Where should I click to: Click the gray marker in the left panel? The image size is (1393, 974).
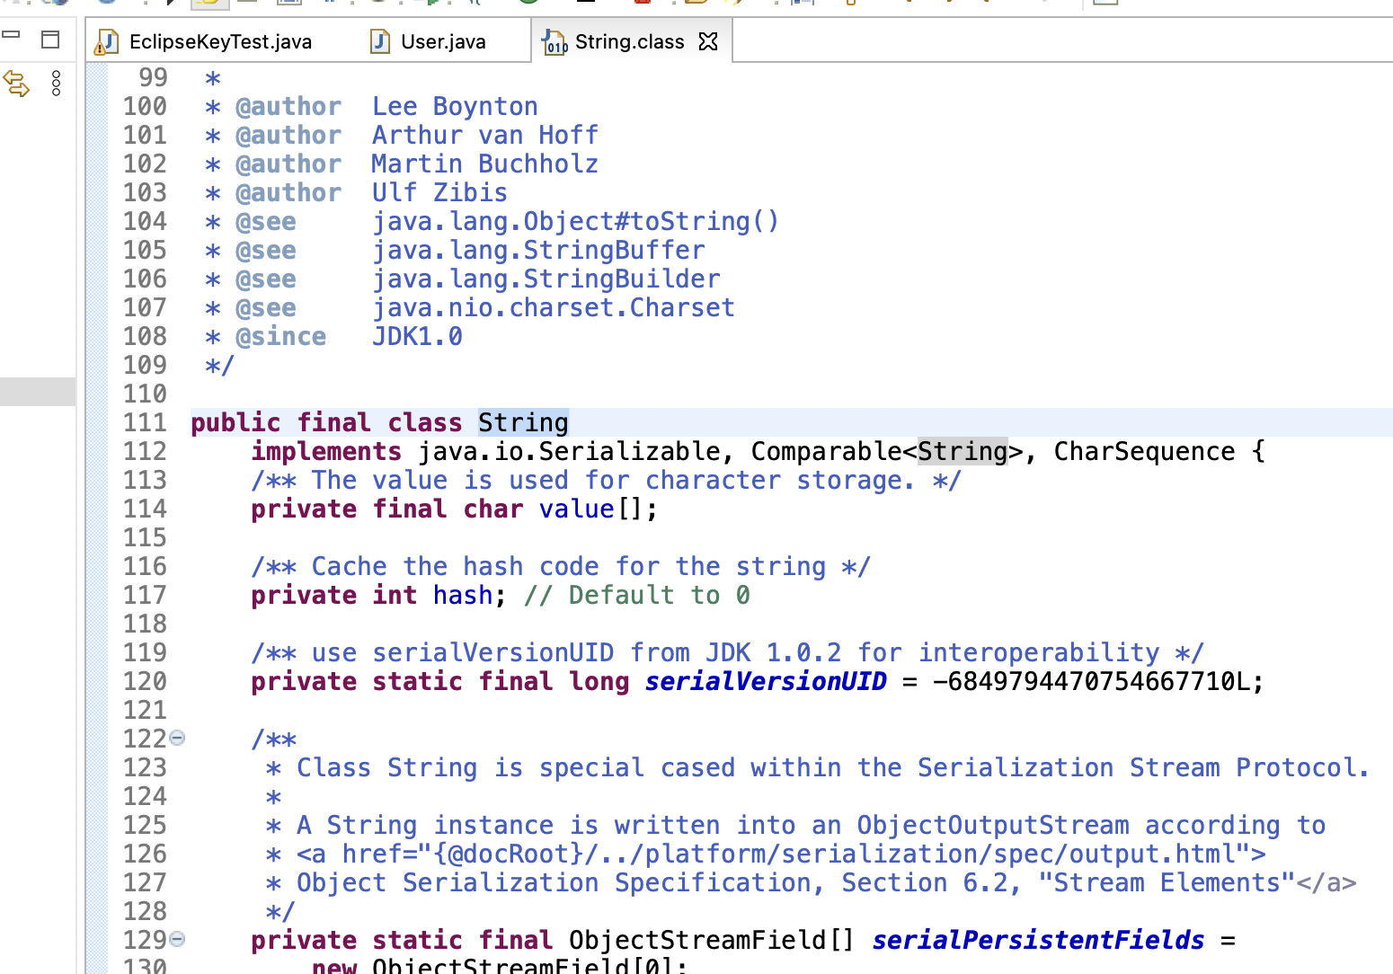pos(38,392)
